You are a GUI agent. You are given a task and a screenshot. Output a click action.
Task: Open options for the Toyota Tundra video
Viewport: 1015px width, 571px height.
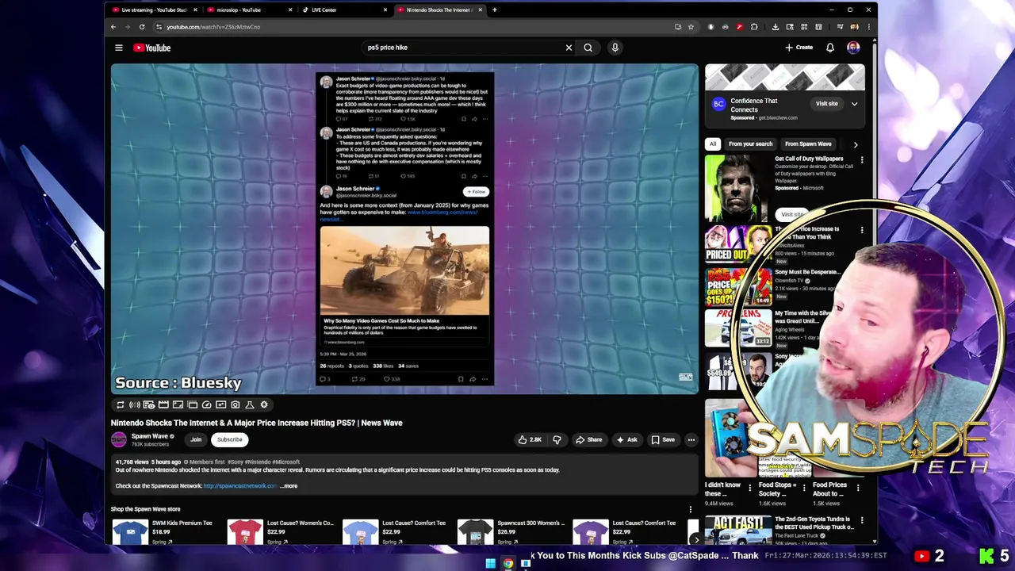tap(862, 520)
